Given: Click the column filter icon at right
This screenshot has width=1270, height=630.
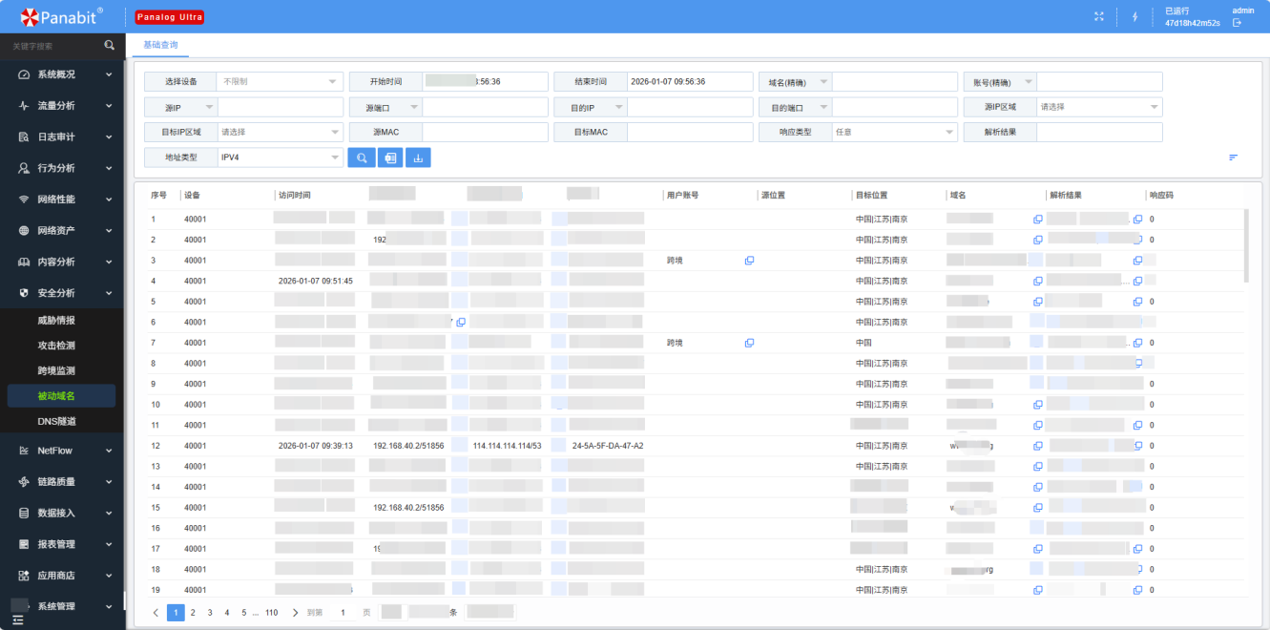Looking at the screenshot, I should (x=1233, y=157).
